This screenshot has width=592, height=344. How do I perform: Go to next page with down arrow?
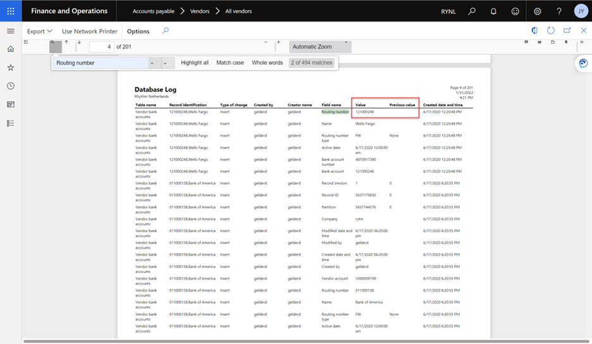[79, 42]
